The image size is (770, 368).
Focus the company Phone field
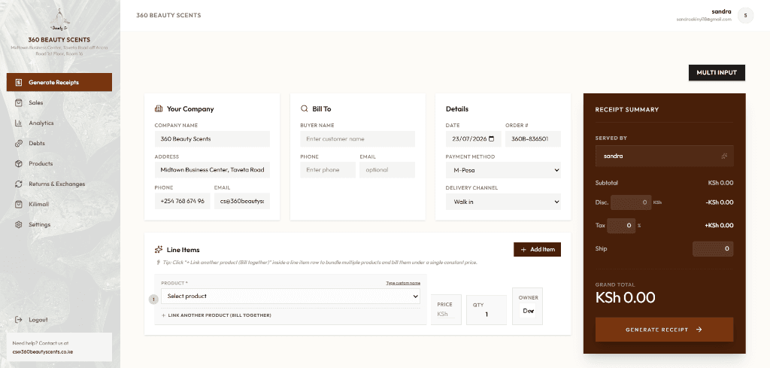182,201
